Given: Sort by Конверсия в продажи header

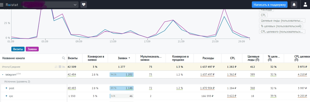Looking at the screenshot, I should pyautogui.click(x=181, y=58).
